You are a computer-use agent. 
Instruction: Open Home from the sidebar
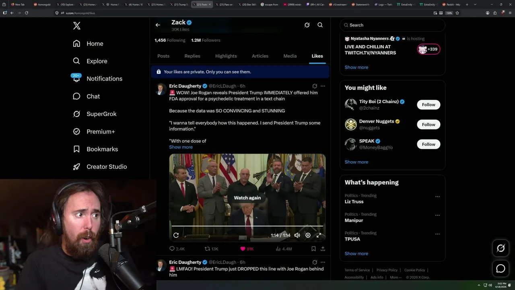[88, 43]
